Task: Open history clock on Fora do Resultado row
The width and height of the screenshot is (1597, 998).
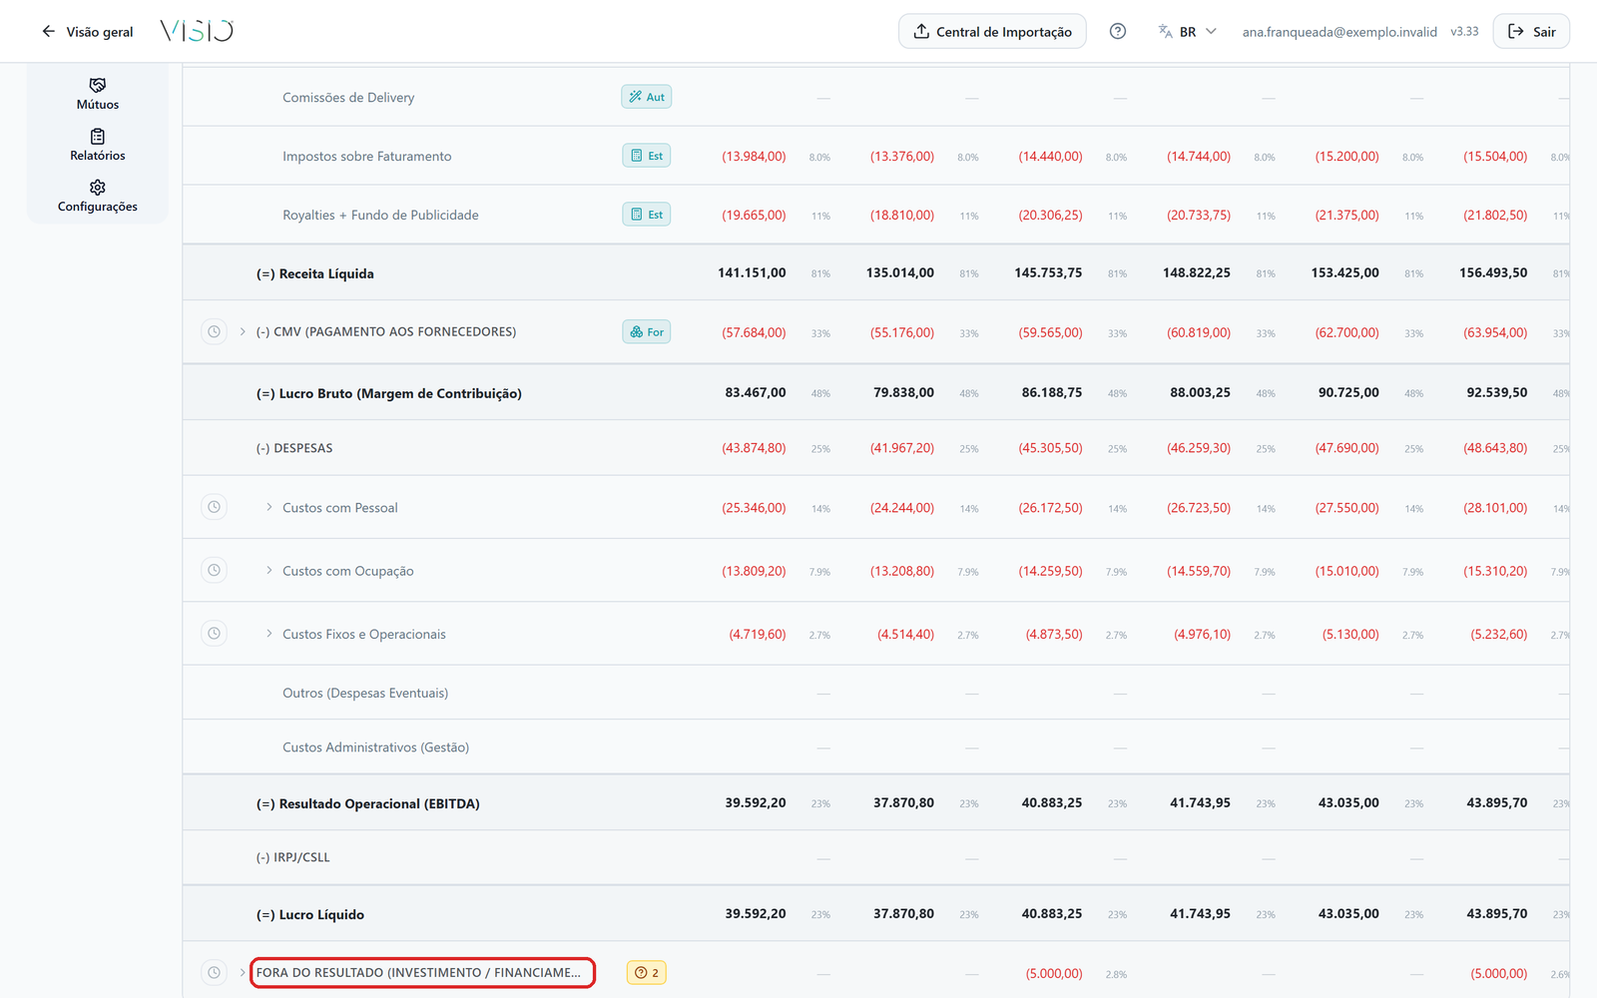Action: click(214, 972)
